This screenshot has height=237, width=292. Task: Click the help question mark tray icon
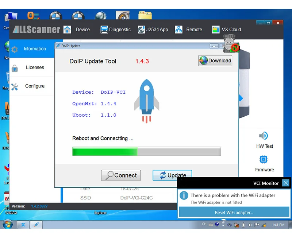click(x=217, y=224)
